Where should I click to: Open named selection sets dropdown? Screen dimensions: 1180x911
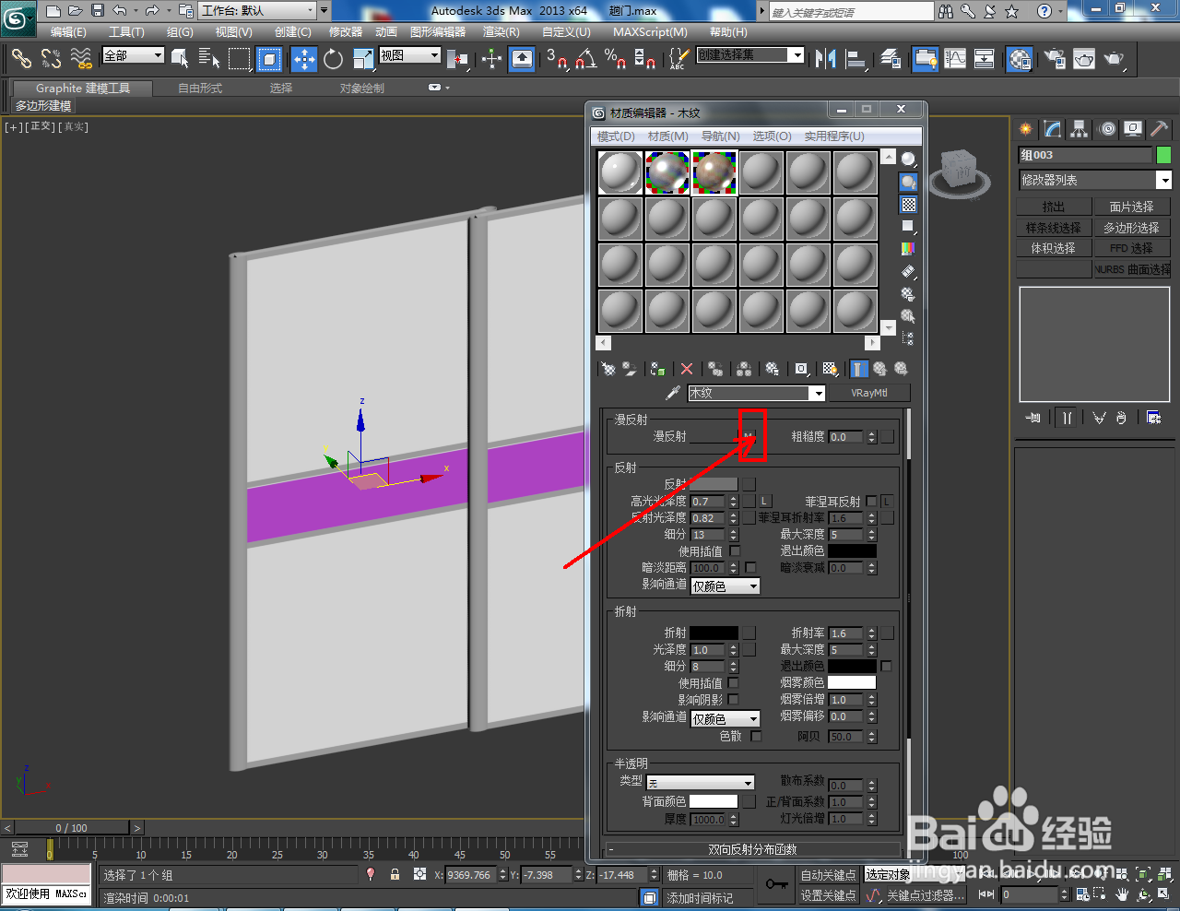pyautogui.click(x=750, y=55)
